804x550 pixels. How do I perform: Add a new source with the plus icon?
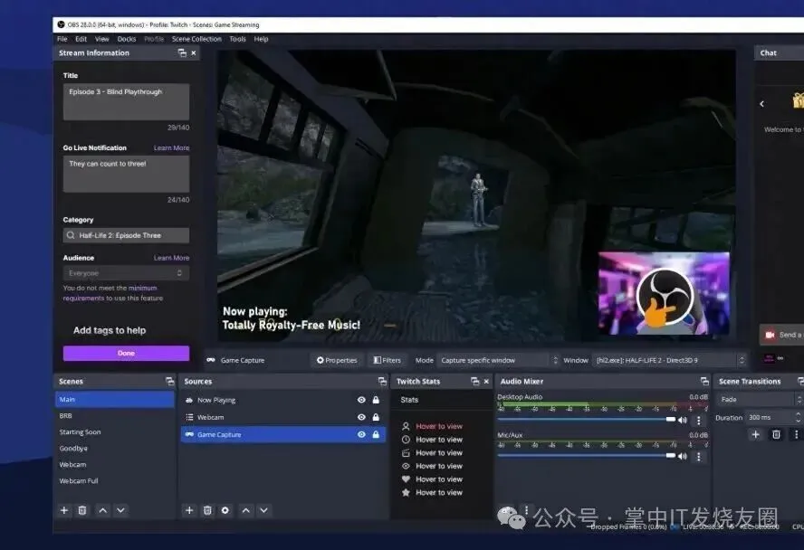(189, 510)
